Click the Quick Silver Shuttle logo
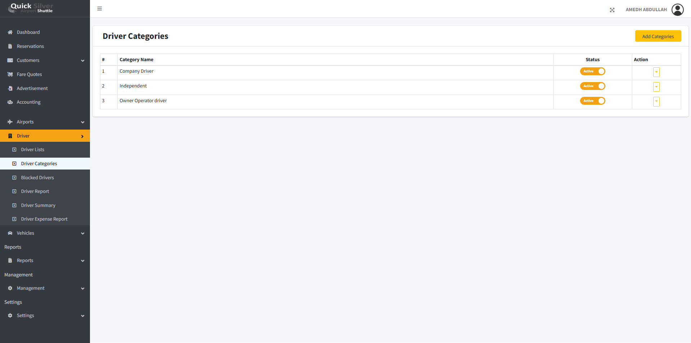The height and width of the screenshot is (343, 691). tap(31, 8)
